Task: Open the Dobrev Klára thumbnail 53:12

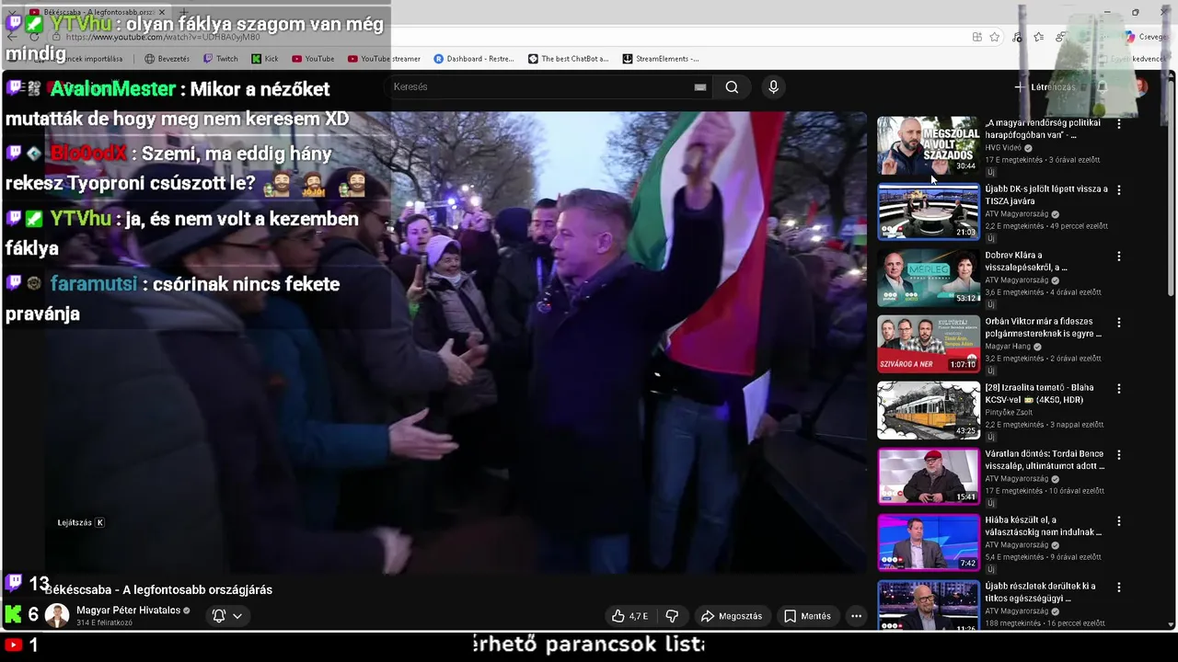Action: pos(929,278)
